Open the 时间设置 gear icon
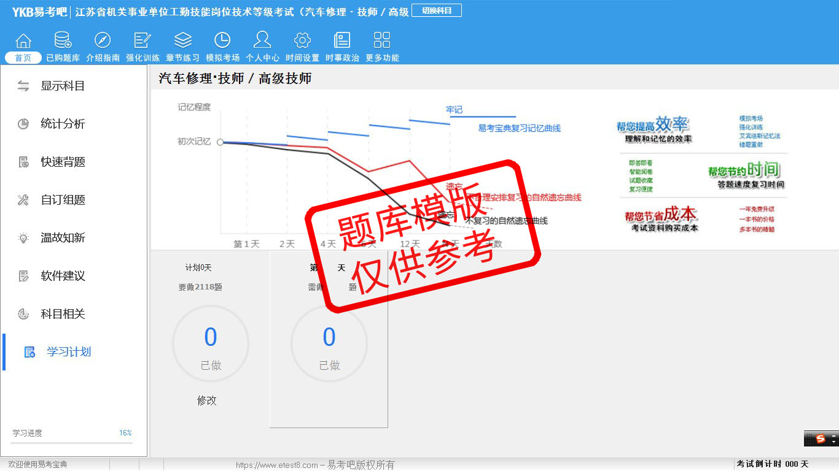Screen dimensions: 839x471 pos(302,40)
